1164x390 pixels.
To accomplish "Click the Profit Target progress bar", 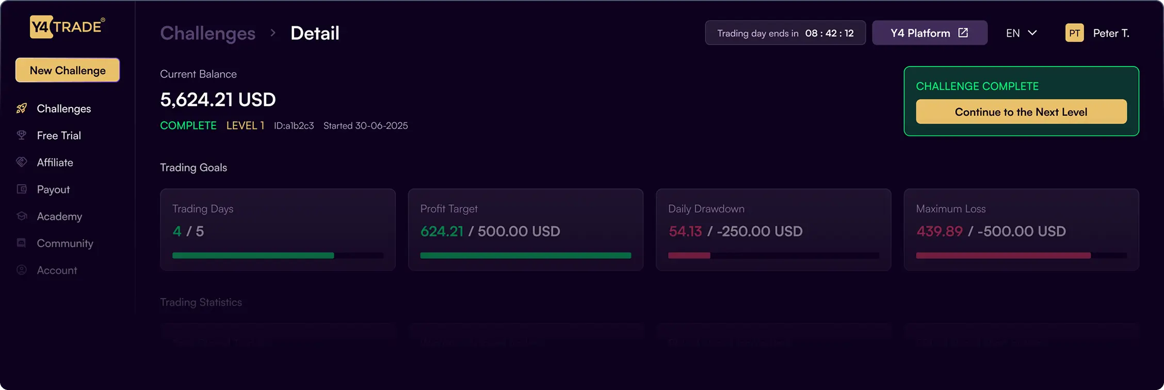I will coord(525,255).
